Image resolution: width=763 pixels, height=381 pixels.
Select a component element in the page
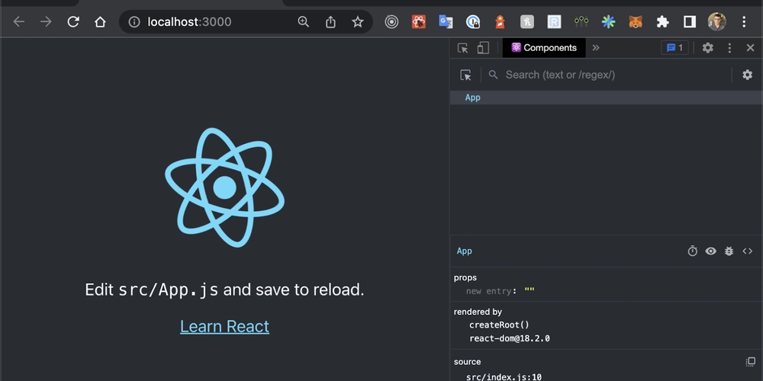[x=465, y=75]
